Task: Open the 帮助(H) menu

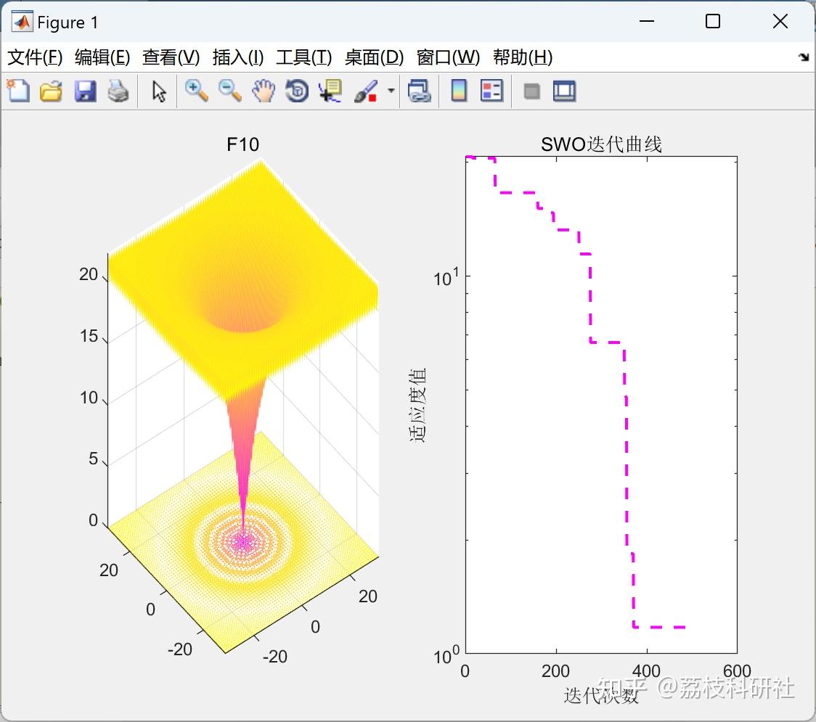Action: pos(523,57)
